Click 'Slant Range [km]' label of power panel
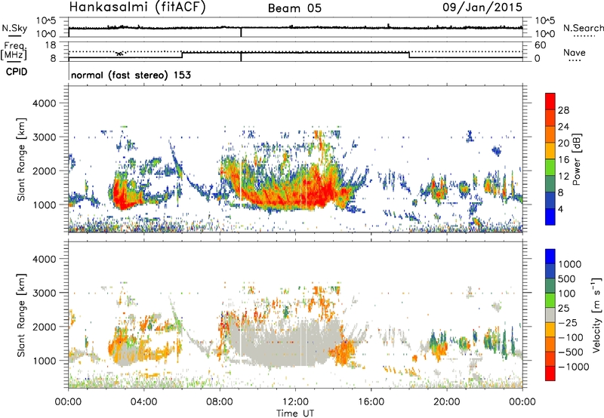This screenshot has height=418, width=604. (21, 159)
